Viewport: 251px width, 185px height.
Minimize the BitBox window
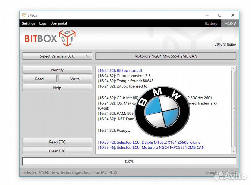(207, 15)
